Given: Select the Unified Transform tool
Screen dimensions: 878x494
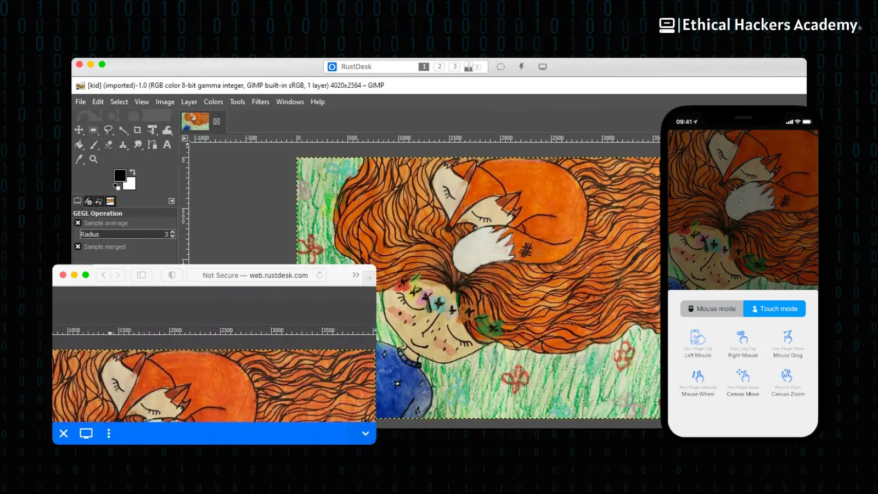Looking at the screenshot, I should click(153, 130).
